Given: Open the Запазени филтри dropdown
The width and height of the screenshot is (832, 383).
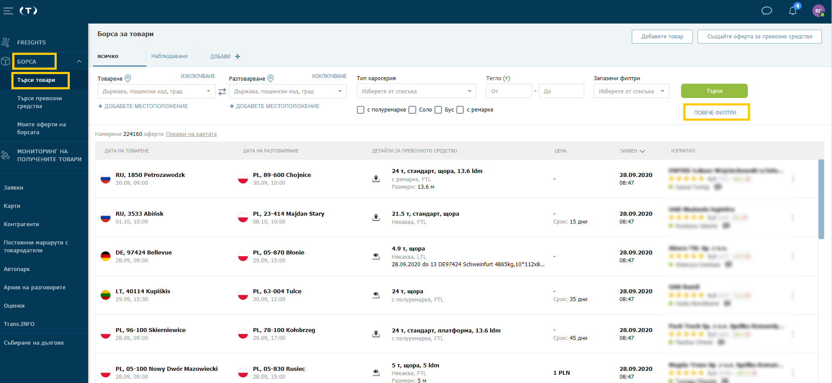Looking at the screenshot, I should tap(631, 91).
